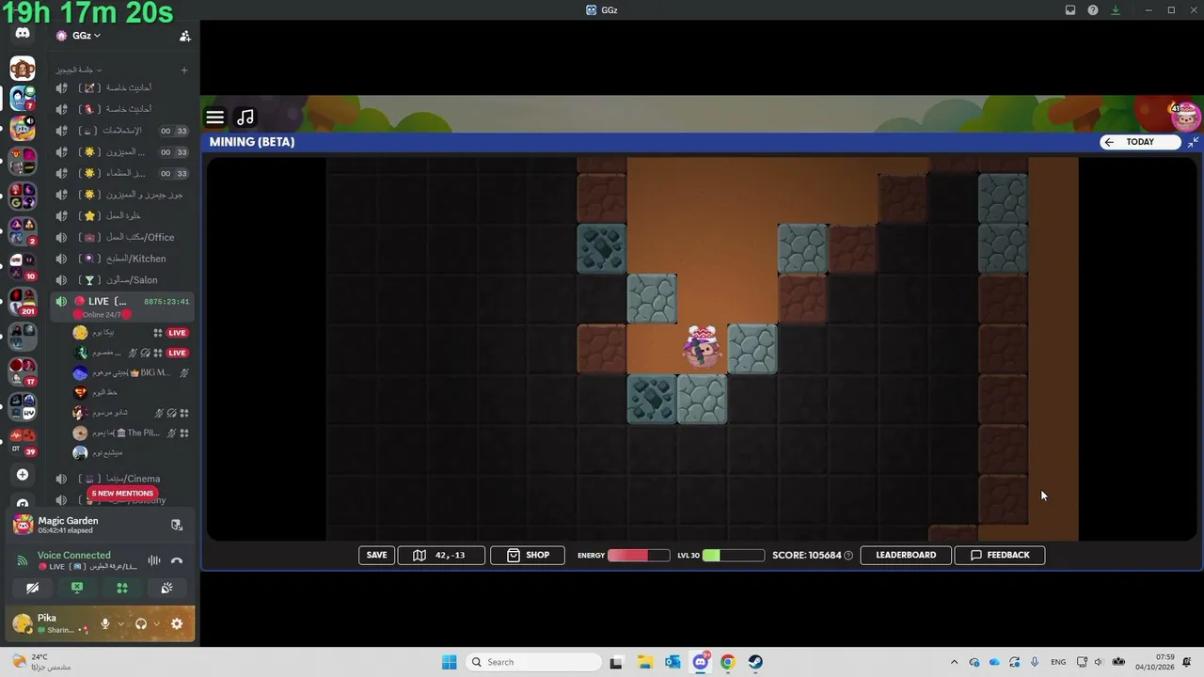The image size is (1204, 677).
Task: Open the game hamburger menu
Action: 215,118
